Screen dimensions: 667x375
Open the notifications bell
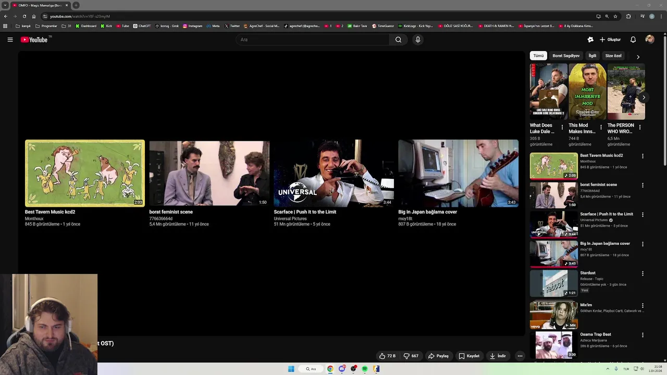click(x=633, y=40)
